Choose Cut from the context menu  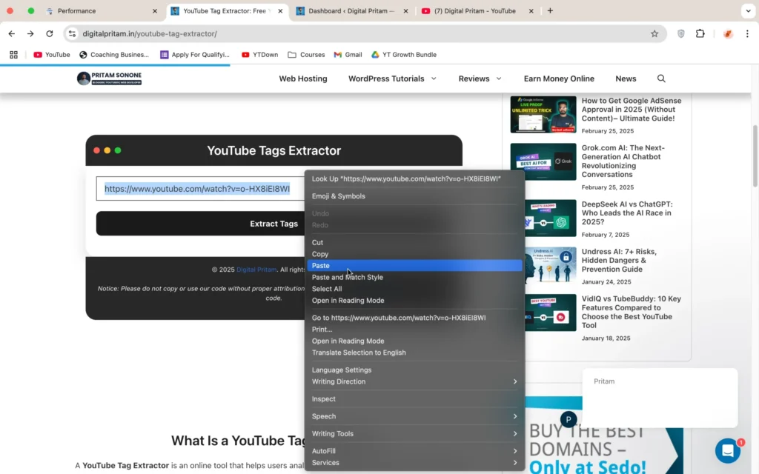(414, 242)
